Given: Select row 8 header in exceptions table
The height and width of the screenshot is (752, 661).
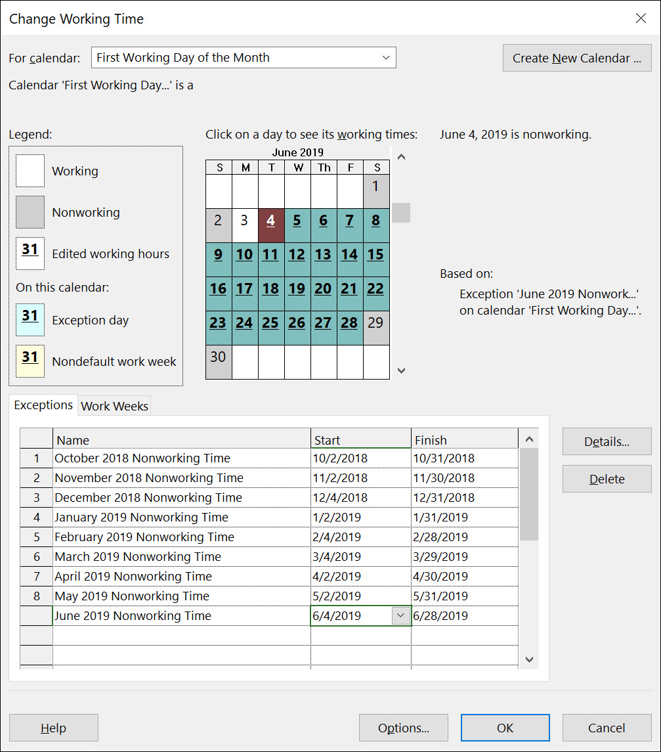Looking at the screenshot, I should (36, 596).
